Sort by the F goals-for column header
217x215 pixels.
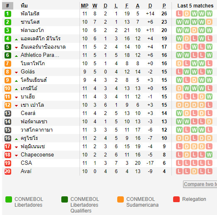coord(127,6)
